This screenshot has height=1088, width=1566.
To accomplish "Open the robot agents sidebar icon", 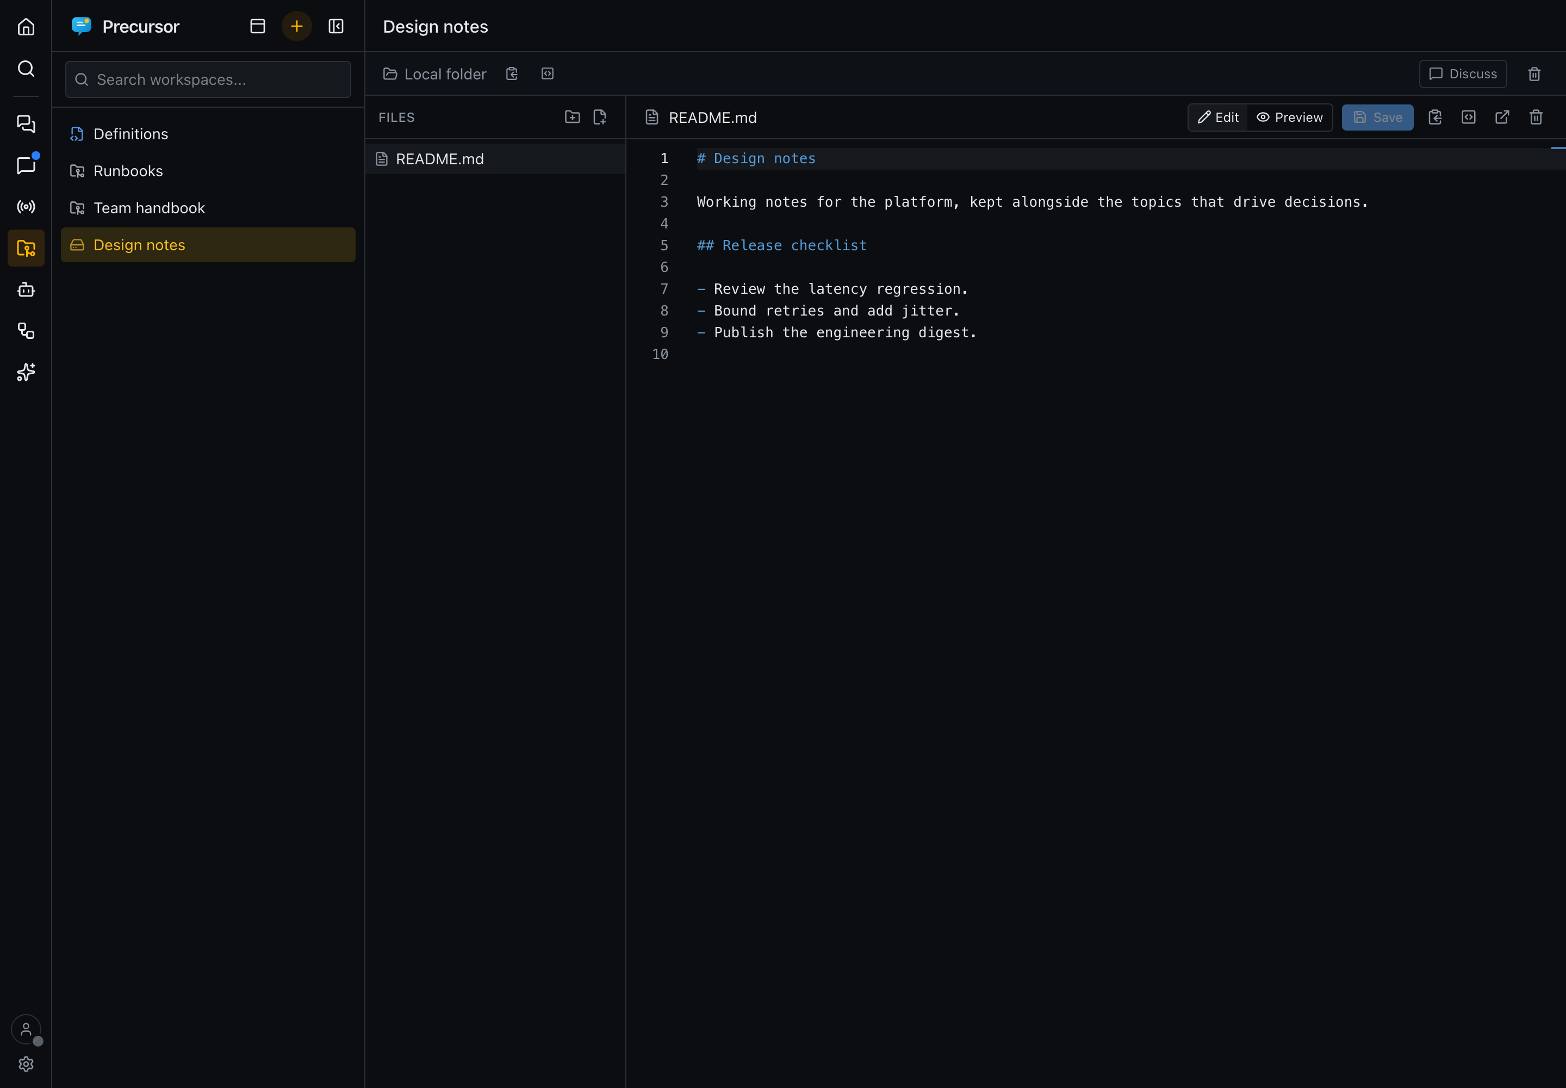I will (26, 290).
